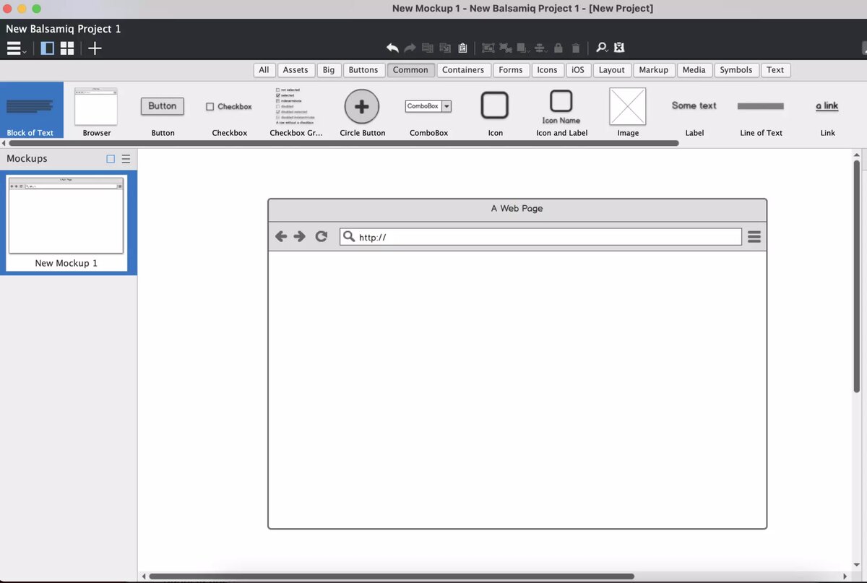The image size is (867, 583).
Task: Select the Duplicate icon in the toolbar
Action: coord(427,47)
